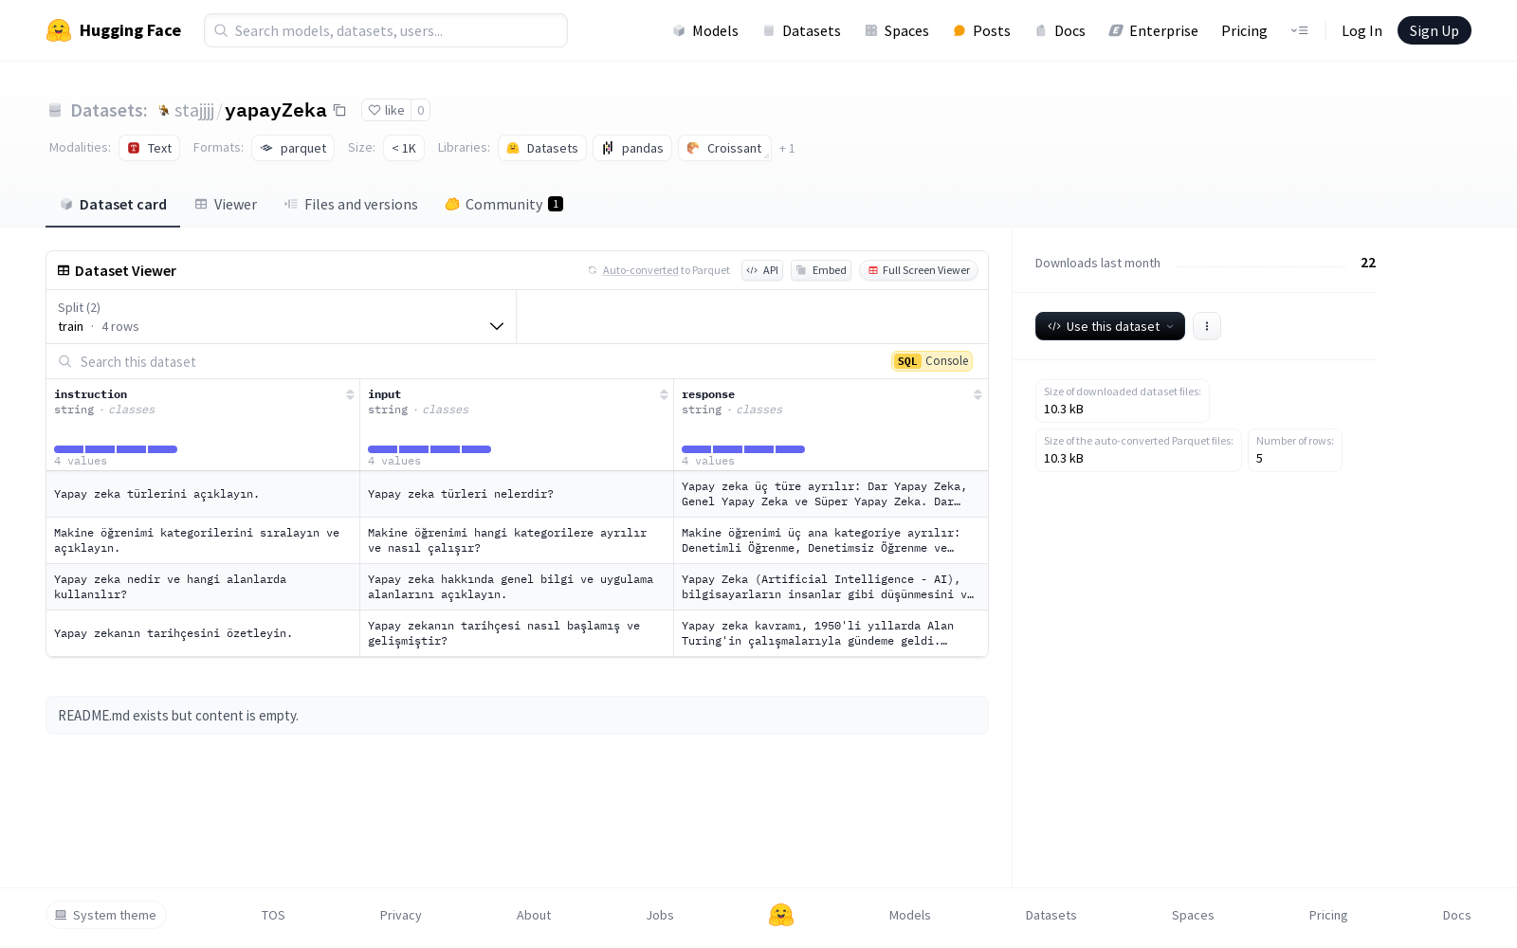Screen dimensions: 1517x948
Task: Click the response column values histogram
Action: (743, 449)
